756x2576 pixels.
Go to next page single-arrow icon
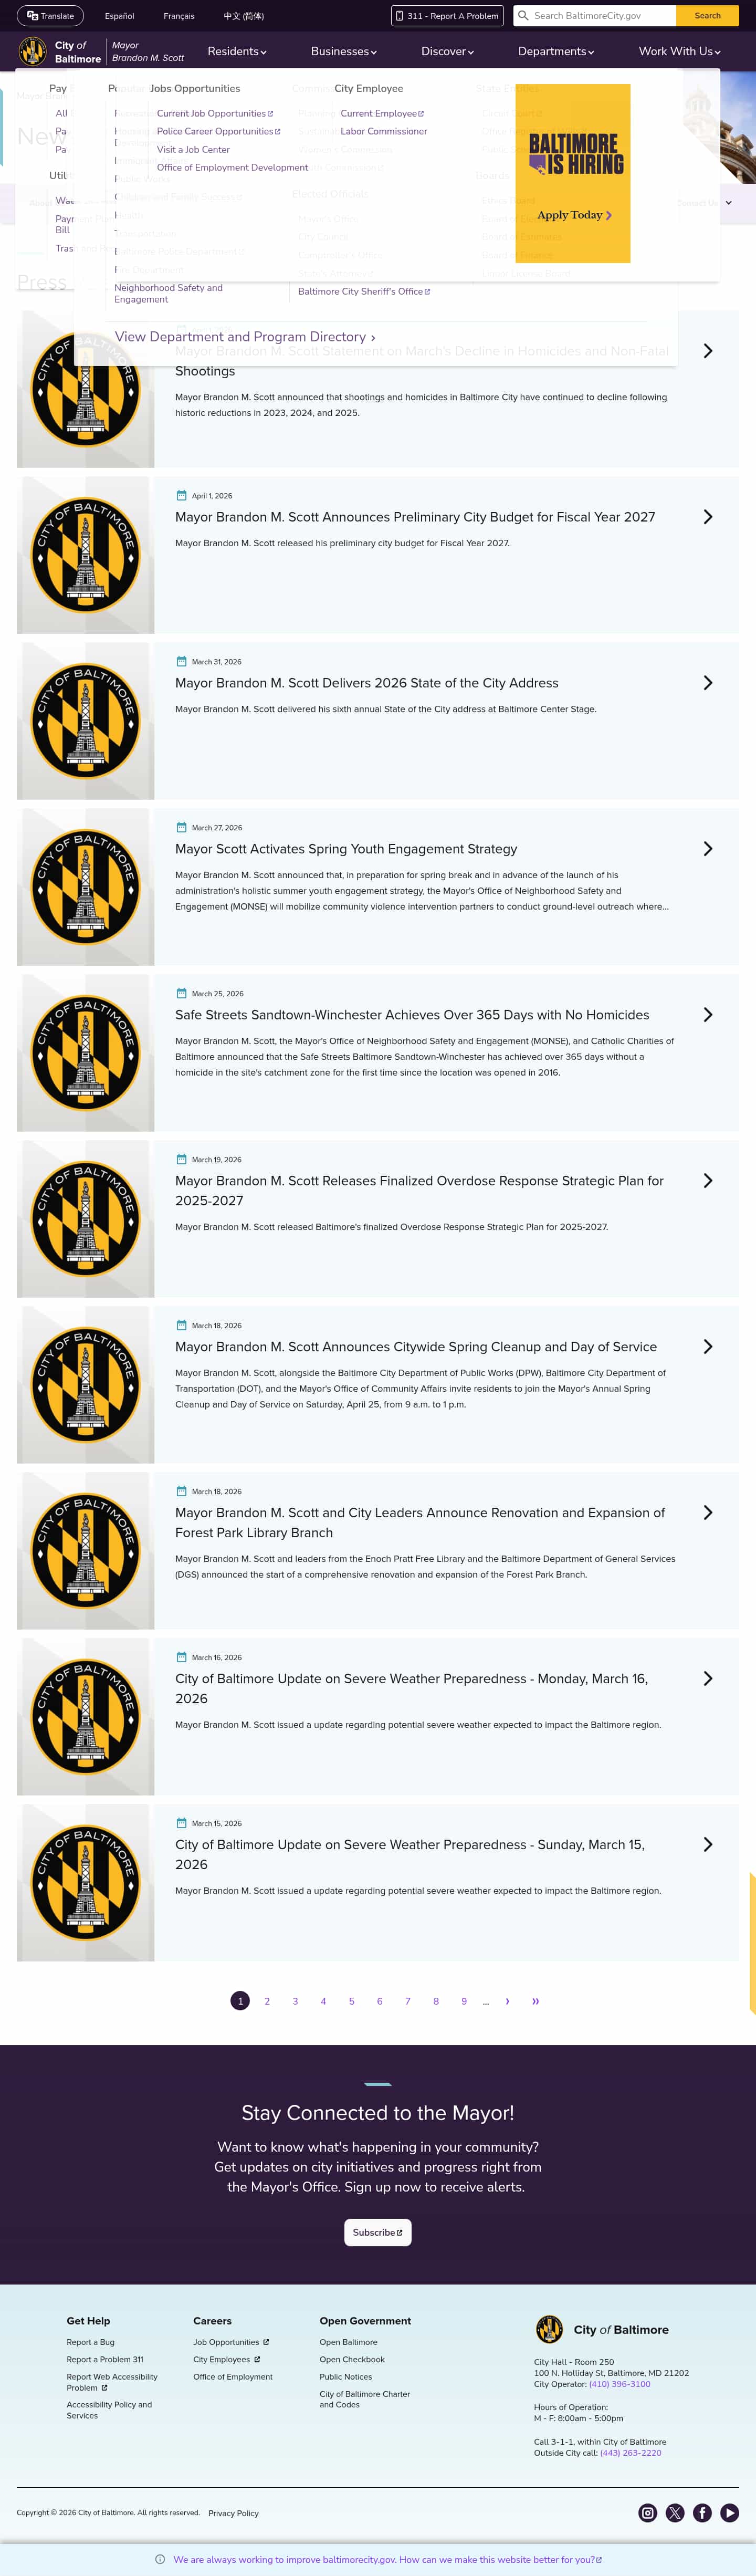click(508, 2001)
